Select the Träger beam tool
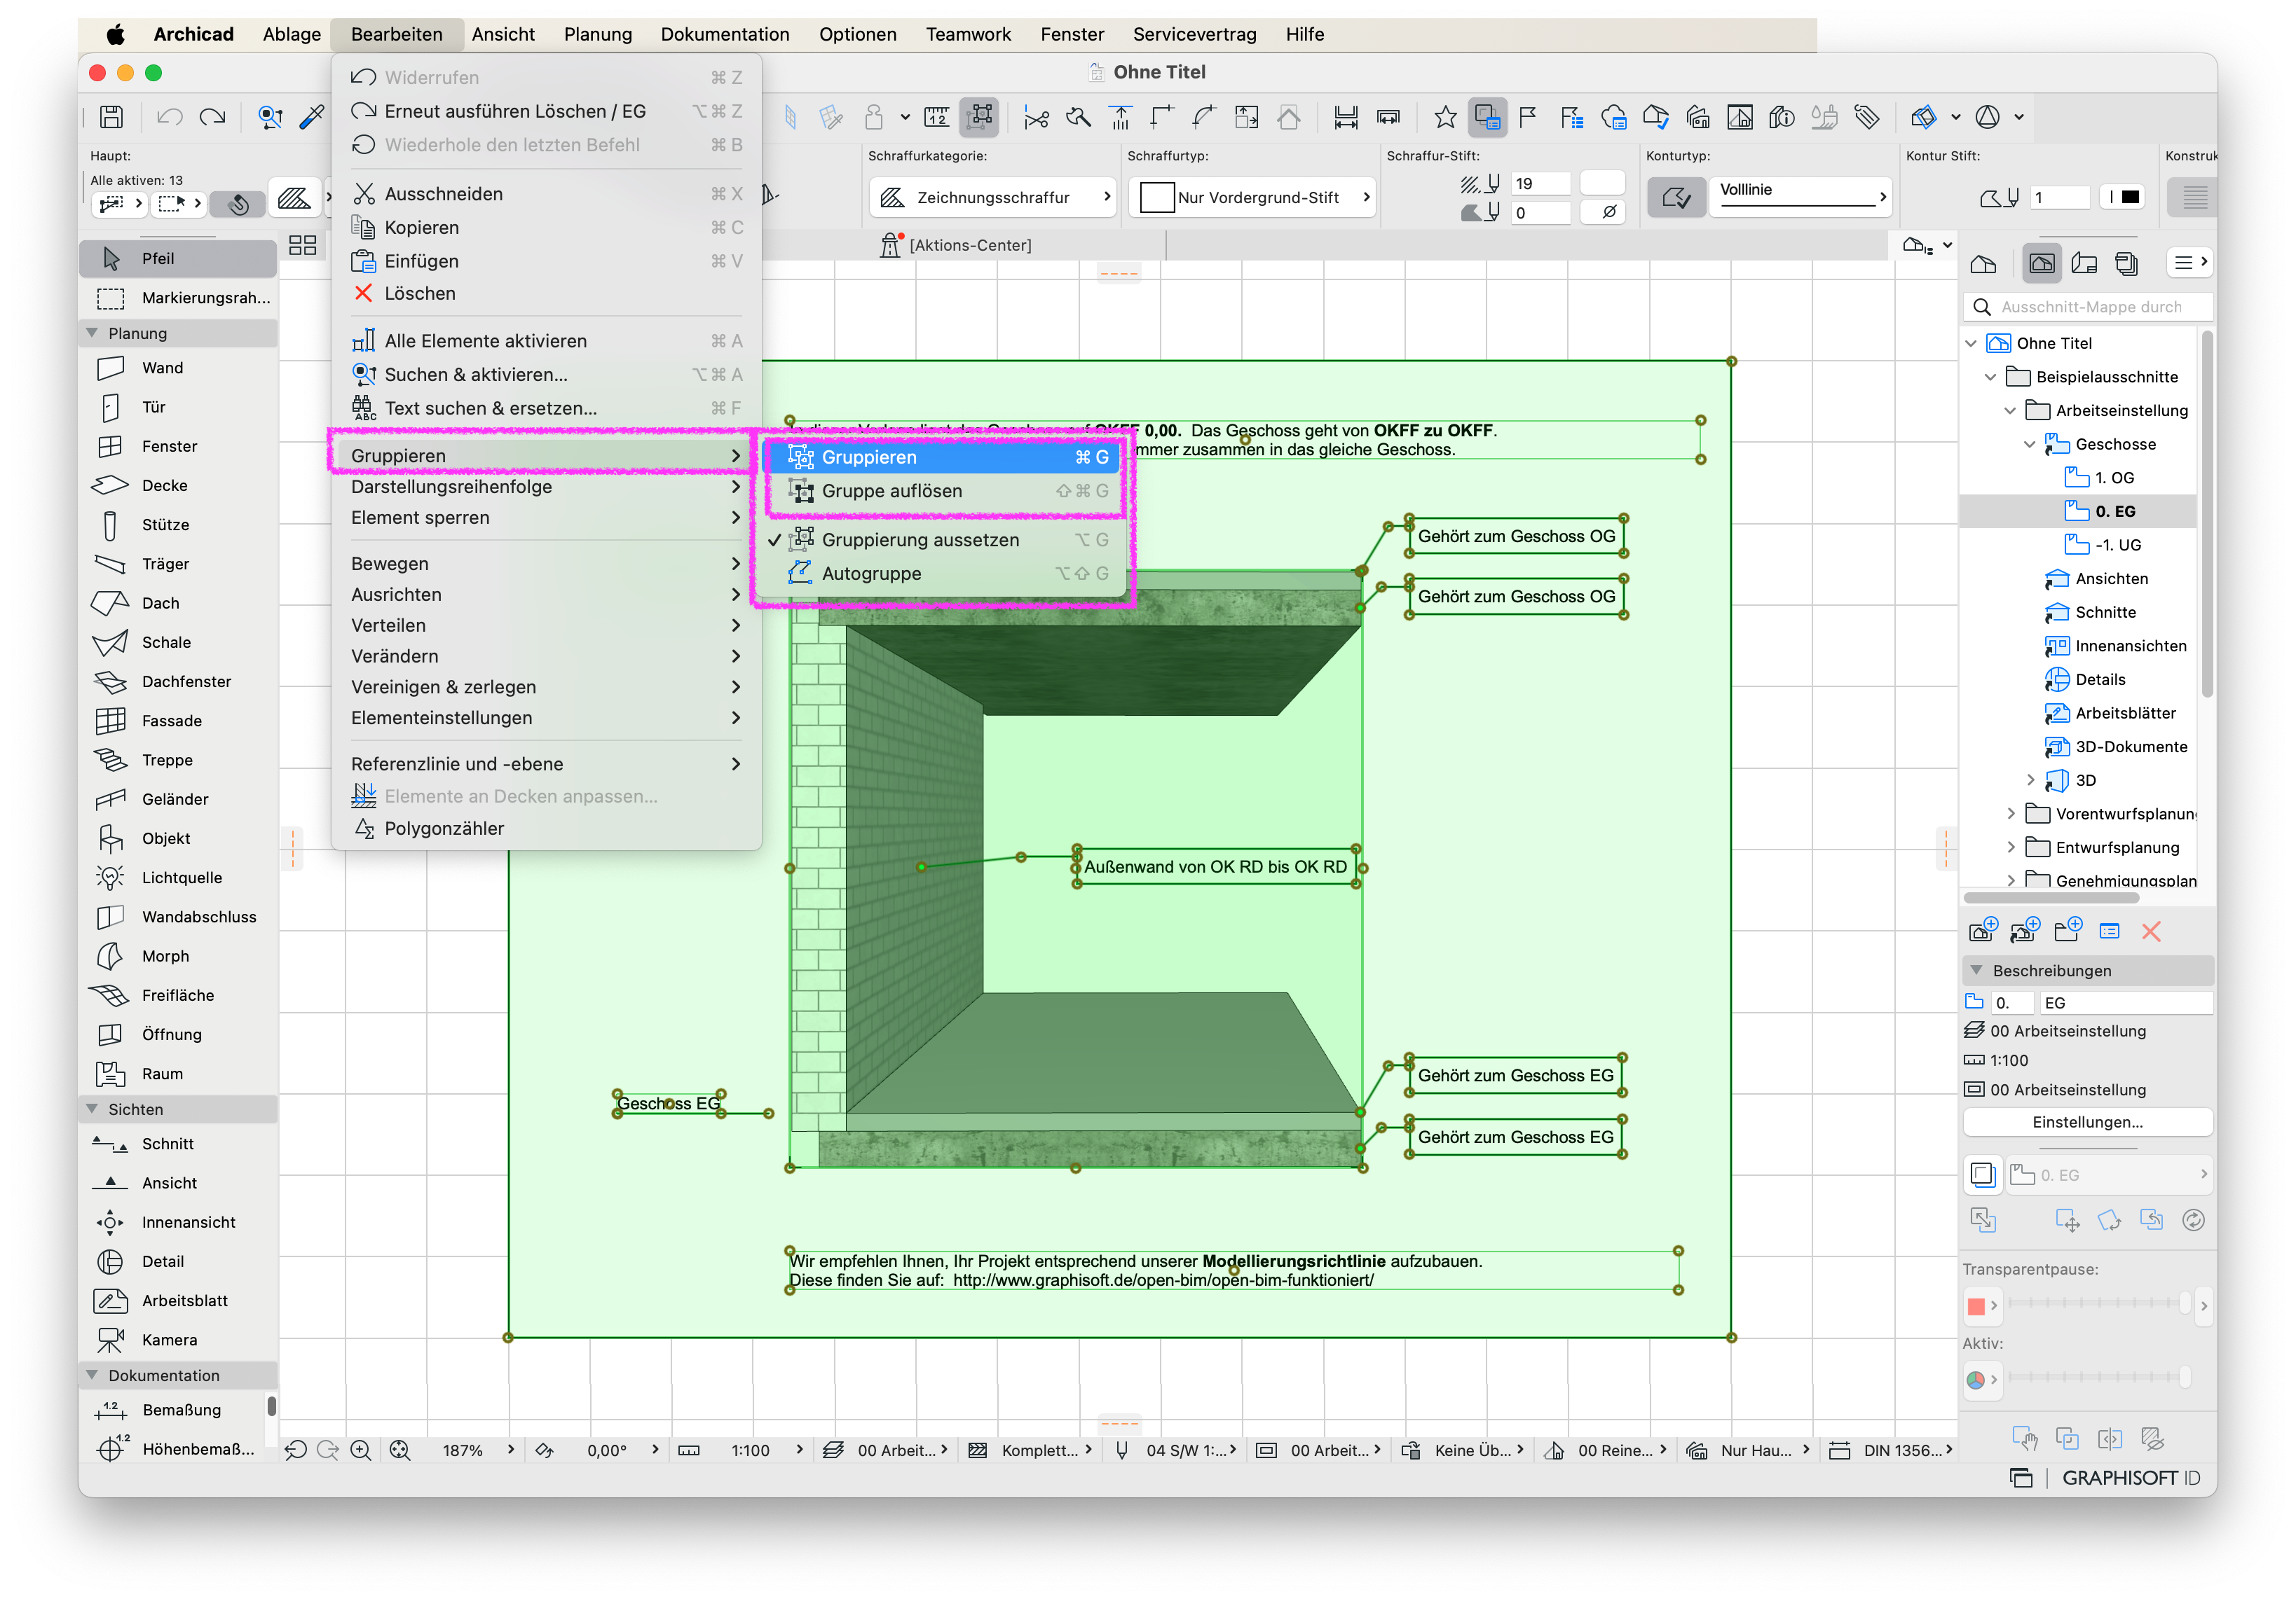The height and width of the screenshot is (1601, 2296). click(177, 564)
